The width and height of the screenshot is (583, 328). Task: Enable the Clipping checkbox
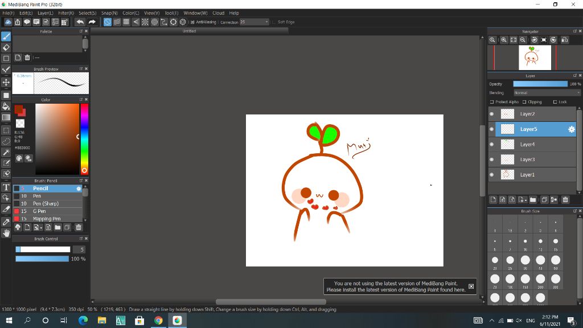(x=524, y=102)
